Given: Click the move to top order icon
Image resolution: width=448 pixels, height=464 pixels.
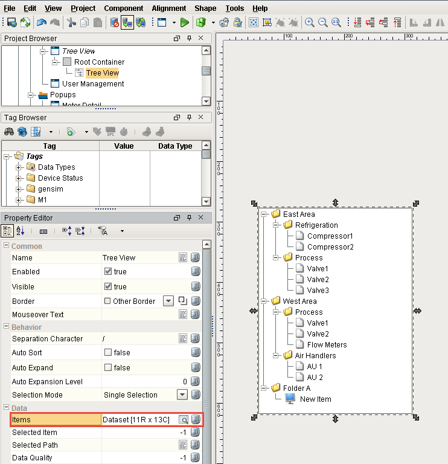Looking at the screenshot, I should (397, 22).
